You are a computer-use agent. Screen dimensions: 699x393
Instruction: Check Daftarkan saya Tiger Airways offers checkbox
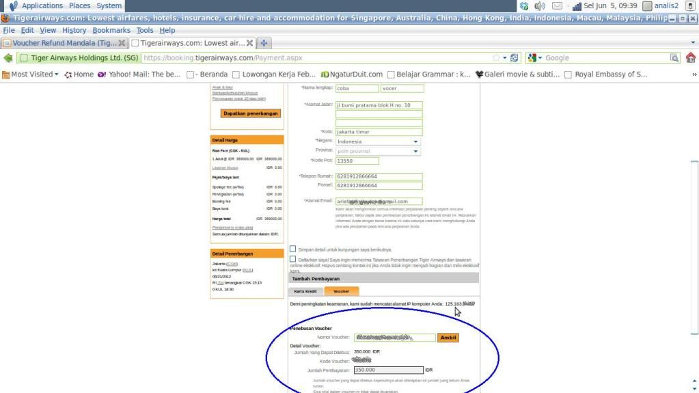tap(293, 259)
